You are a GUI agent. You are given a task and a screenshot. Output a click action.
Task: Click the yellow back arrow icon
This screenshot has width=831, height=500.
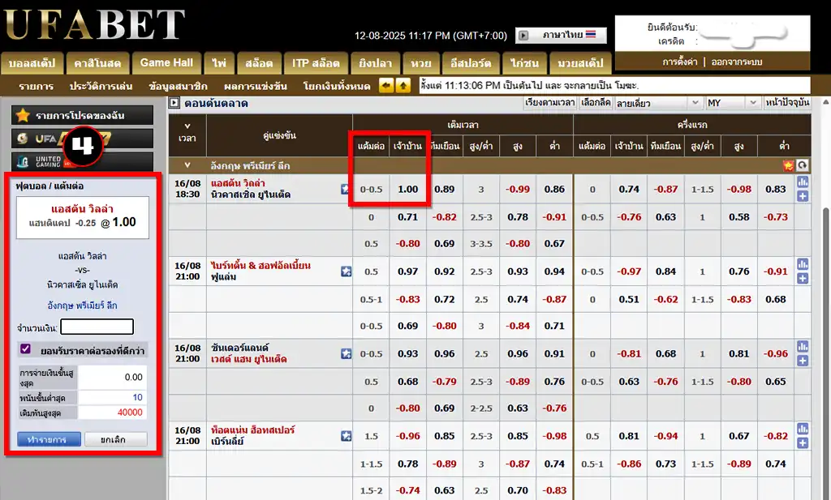[386, 86]
